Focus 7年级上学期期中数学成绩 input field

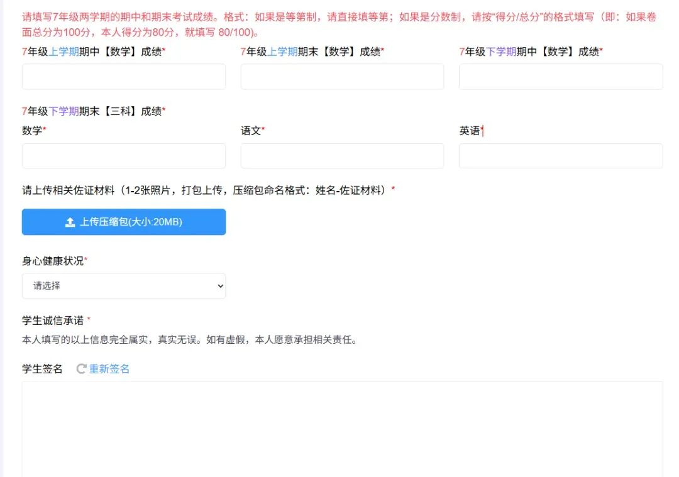pos(124,77)
